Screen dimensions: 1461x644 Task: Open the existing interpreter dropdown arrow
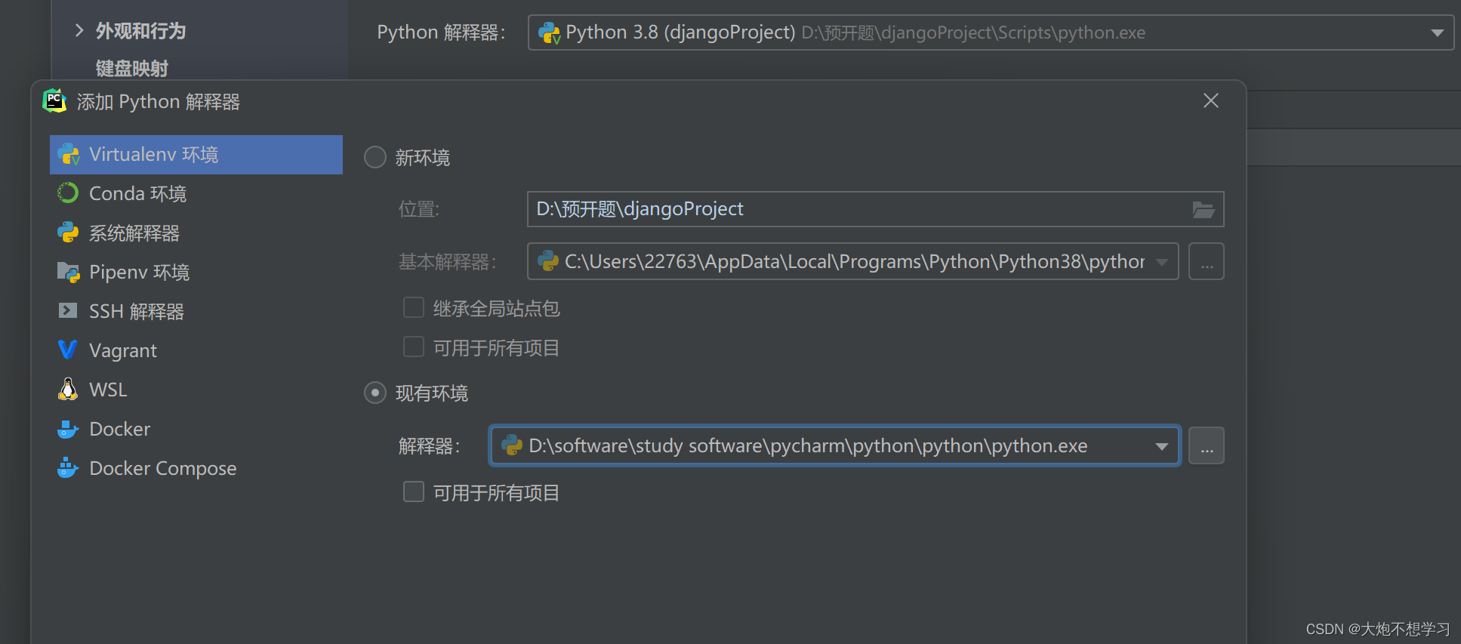click(1162, 446)
